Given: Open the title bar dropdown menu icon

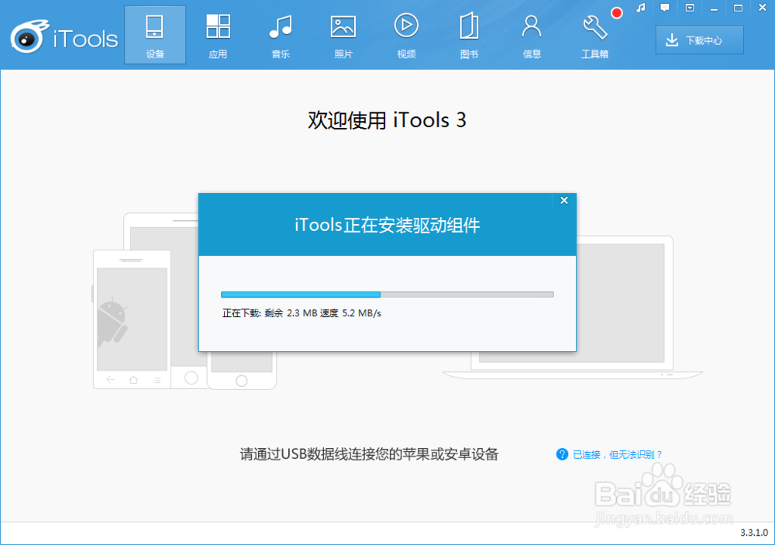Looking at the screenshot, I should tap(690, 8).
